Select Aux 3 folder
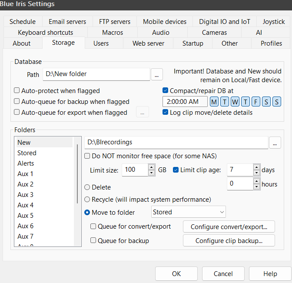Screen dimensions: 292x283 point(44,194)
